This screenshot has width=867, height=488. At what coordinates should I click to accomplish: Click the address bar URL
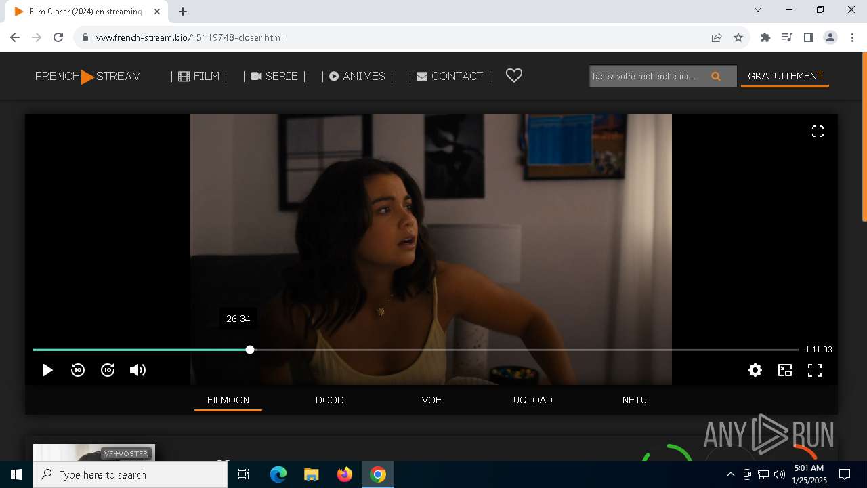point(190,37)
